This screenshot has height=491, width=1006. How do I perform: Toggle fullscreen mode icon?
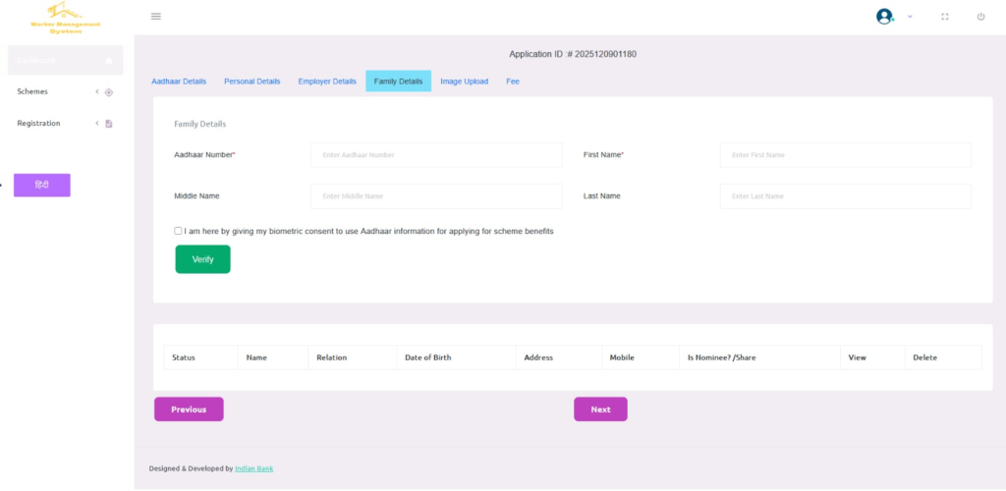945,17
